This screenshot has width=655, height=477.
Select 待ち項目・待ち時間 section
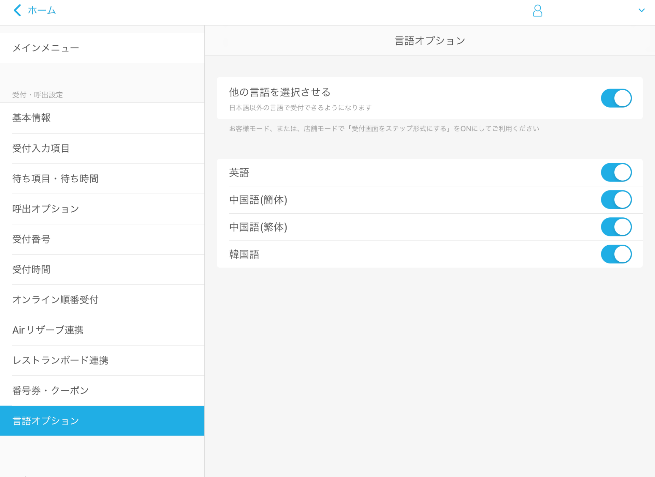click(x=55, y=179)
